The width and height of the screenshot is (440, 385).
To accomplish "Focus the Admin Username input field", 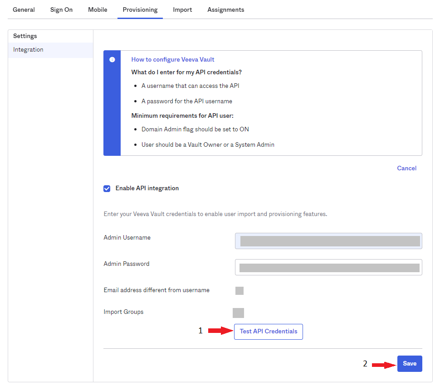I will tap(328, 241).
